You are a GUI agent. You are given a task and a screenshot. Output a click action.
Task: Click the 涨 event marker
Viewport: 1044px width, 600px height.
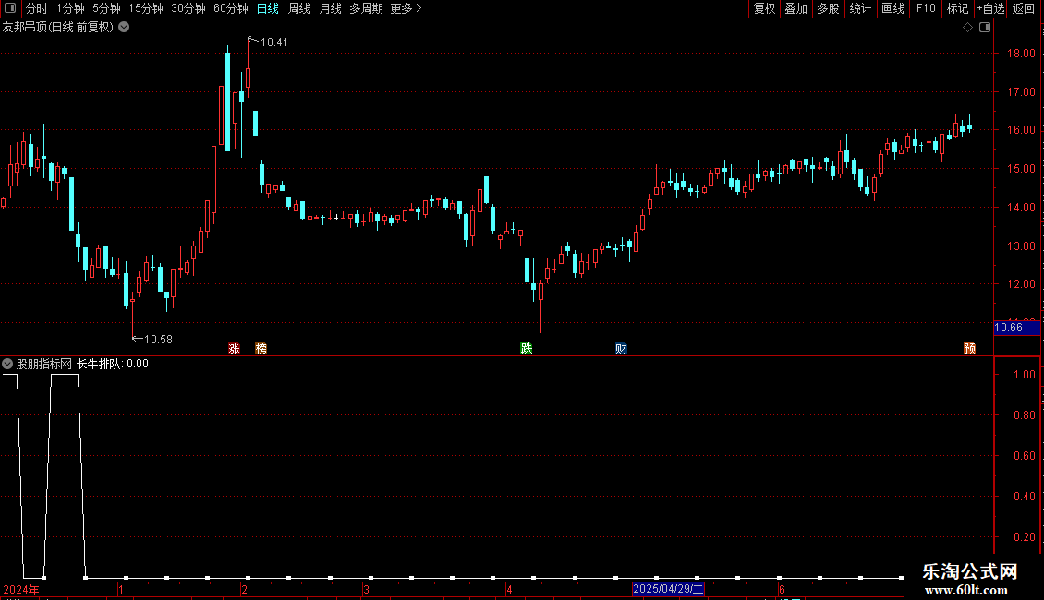[234, 349]
